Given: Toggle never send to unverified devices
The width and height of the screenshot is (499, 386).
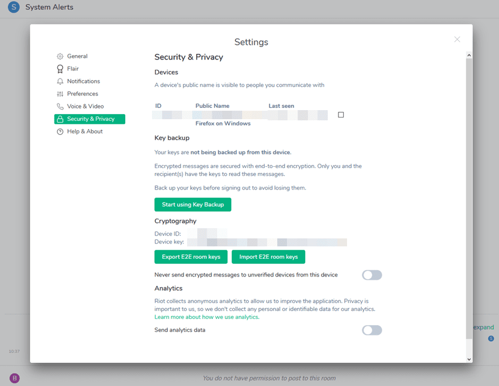Looking at the screenshot, I should pyautogui.click(x=372, y=275).
